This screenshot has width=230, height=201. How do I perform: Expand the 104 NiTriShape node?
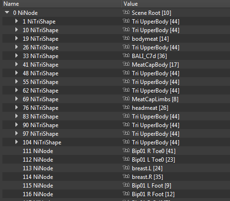pyautogui.click(x=16, y=142)
